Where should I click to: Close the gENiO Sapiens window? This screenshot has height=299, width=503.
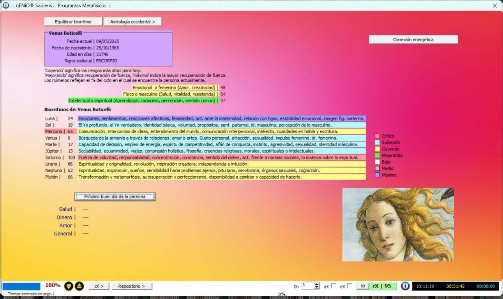click(495, 5)
